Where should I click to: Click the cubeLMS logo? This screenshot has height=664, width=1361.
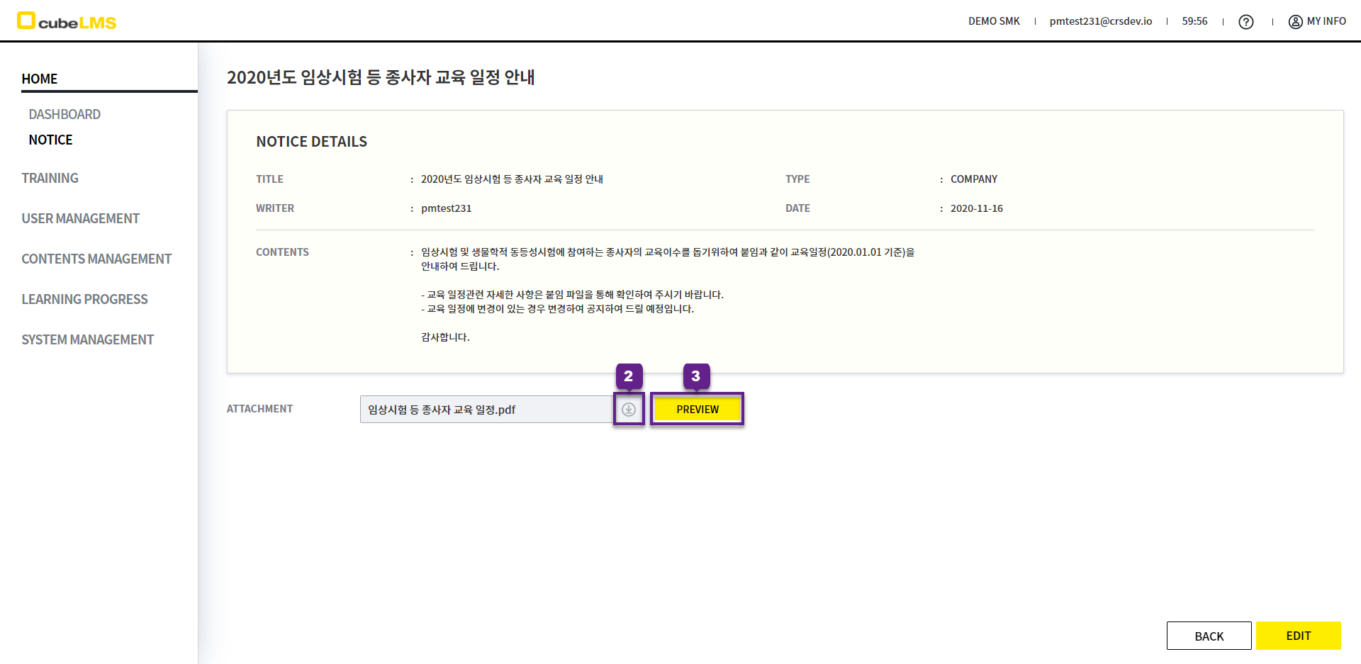tap(67, 21)
